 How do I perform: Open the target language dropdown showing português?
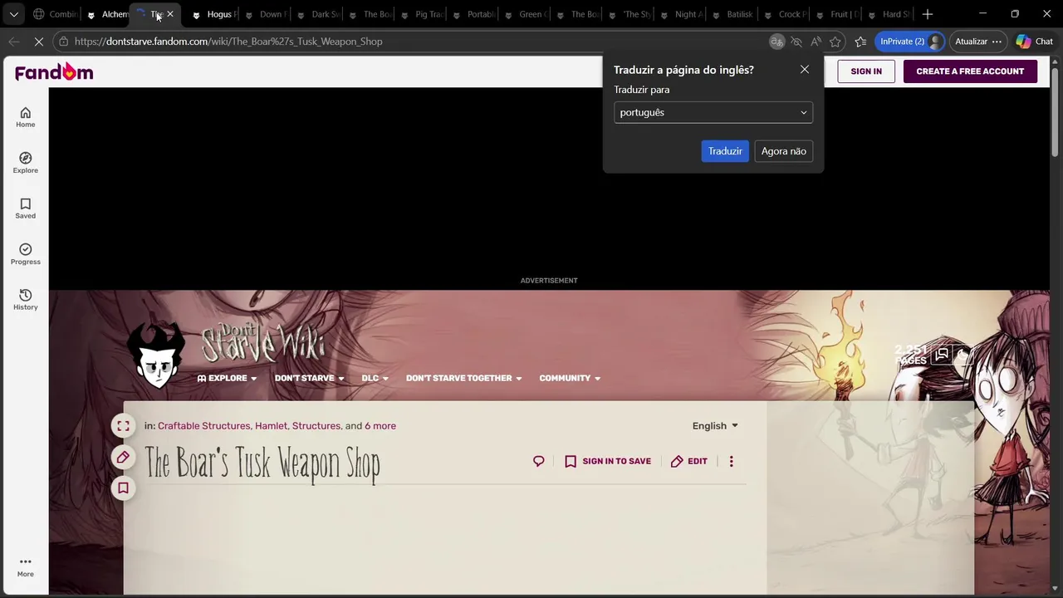[x=713, y=113]
